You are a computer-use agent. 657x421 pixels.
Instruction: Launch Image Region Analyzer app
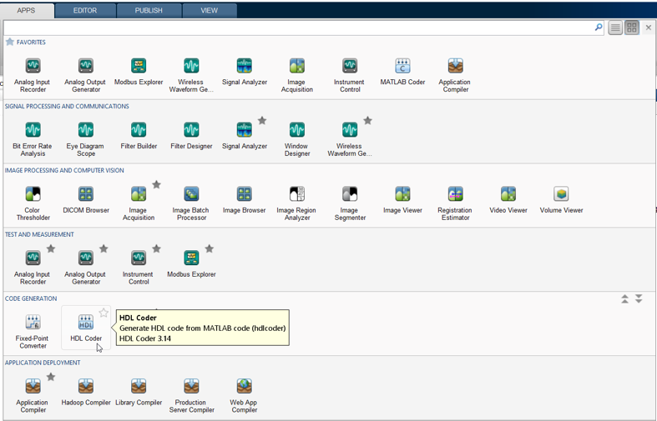coord(297,203)
